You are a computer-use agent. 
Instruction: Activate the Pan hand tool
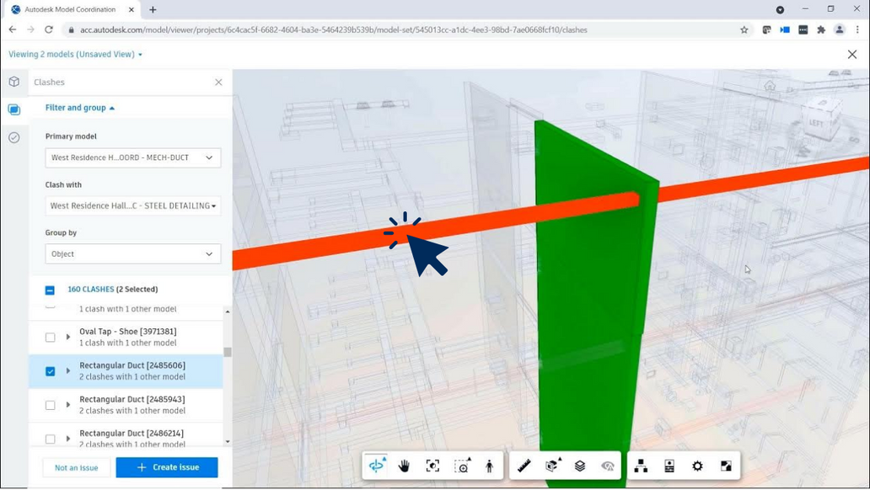click(x=404, y=466)
